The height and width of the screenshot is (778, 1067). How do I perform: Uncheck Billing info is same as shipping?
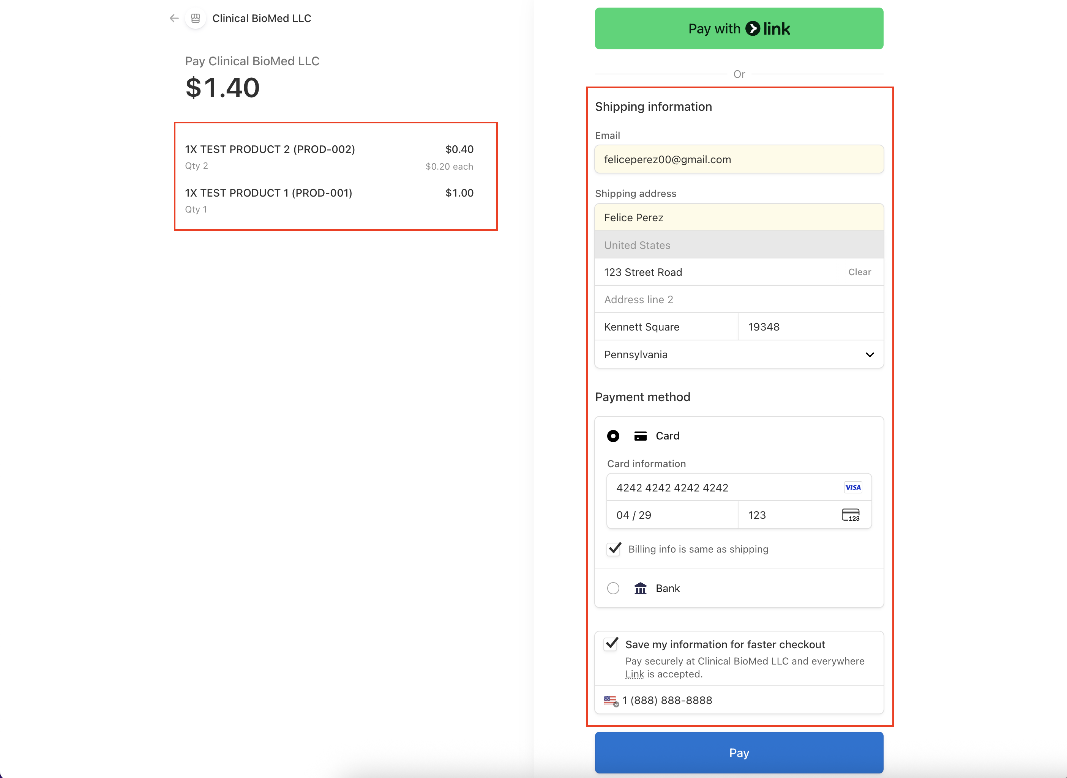(614, 549)
